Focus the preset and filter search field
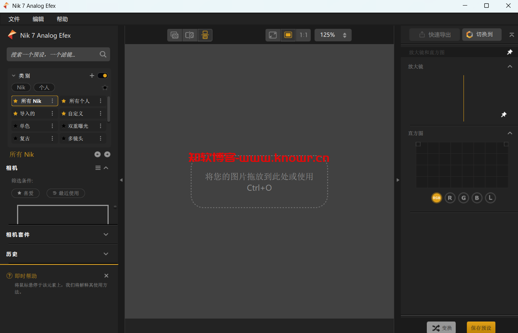The width and height of the screenshot is (518, 333). (x=58, y=54)
